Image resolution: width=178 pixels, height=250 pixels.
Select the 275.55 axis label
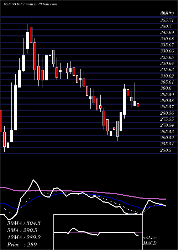coord(167,119)
